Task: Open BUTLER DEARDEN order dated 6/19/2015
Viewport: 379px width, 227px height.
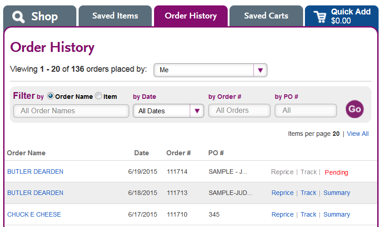Action: (x=35, y=171)
